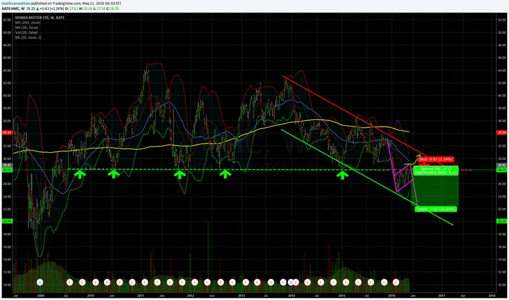The height and width of the screenshot is (300, 509).
Task: Click the 44.00 price on the right axis
Action: point(501,70)
